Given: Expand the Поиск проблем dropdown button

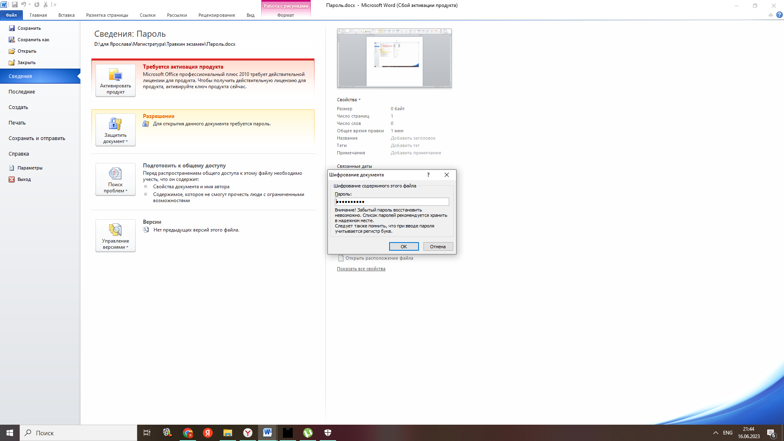Looking at the screenshot, I should coord(116,179).
